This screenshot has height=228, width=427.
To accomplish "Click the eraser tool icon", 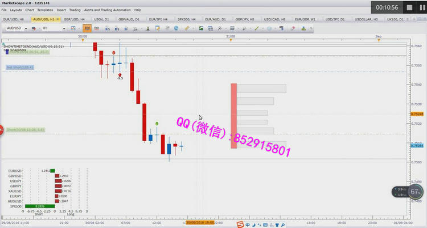I will click(x=293, y=28).
